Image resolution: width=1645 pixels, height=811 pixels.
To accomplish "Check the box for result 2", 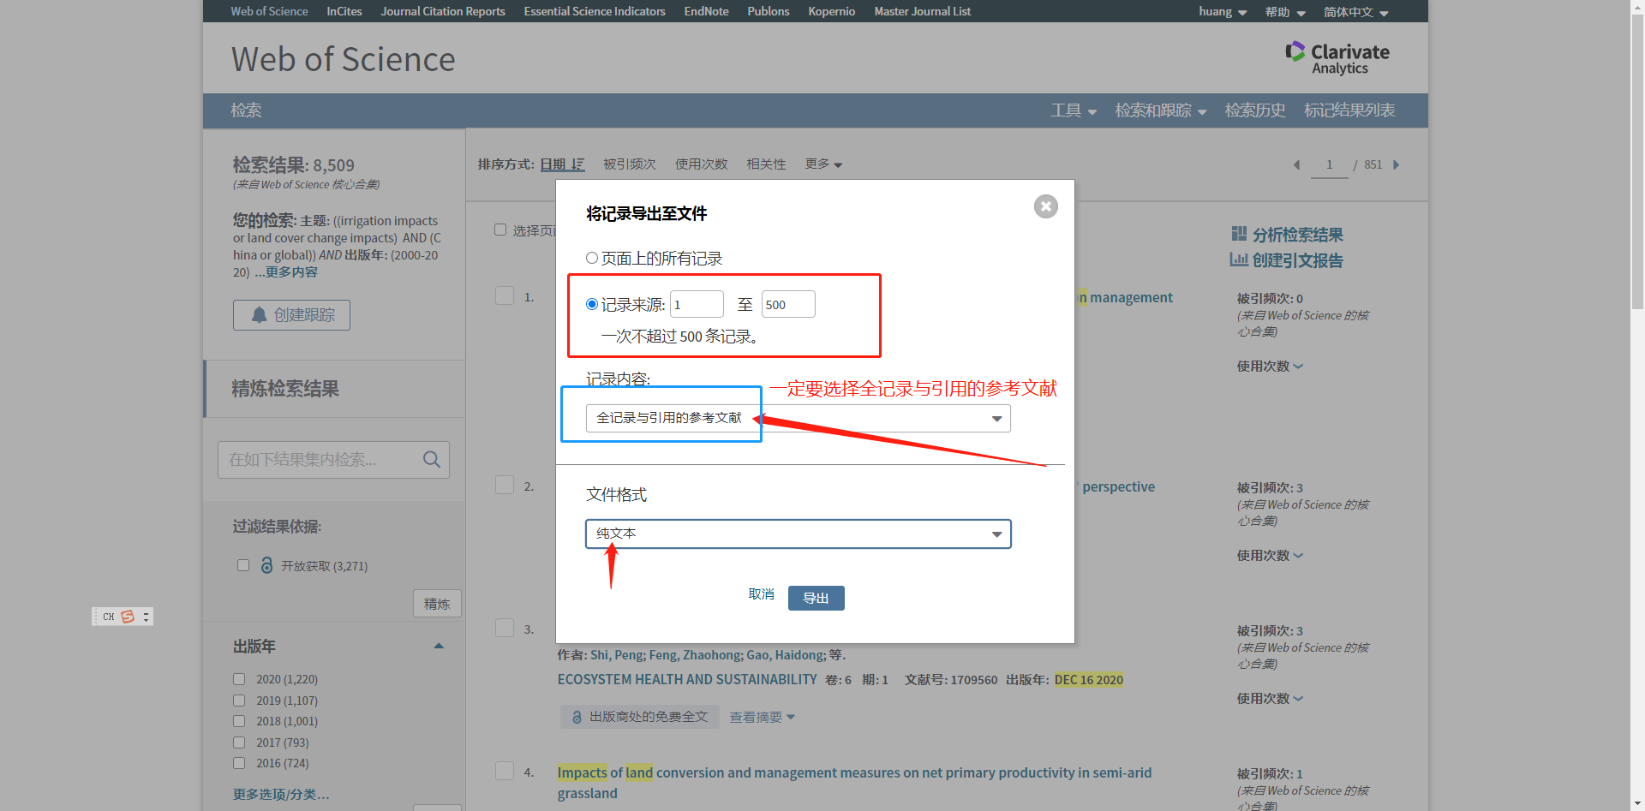I will [x=505, y=485].
